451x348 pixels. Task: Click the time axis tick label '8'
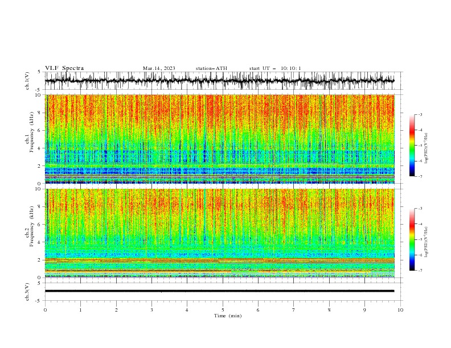click(x=329, y=310)
